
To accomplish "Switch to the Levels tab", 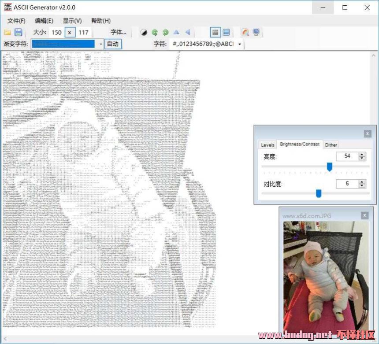I will [x=268, y=145].
